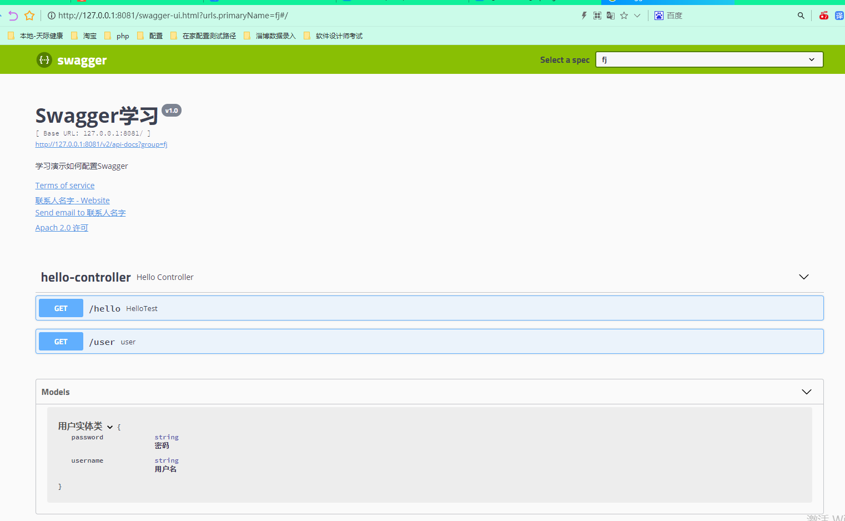This screenshot has width=845, height=521.
Task: Open the 软件设计师考试 bookmark folder
Action: [x=333, y=36]
